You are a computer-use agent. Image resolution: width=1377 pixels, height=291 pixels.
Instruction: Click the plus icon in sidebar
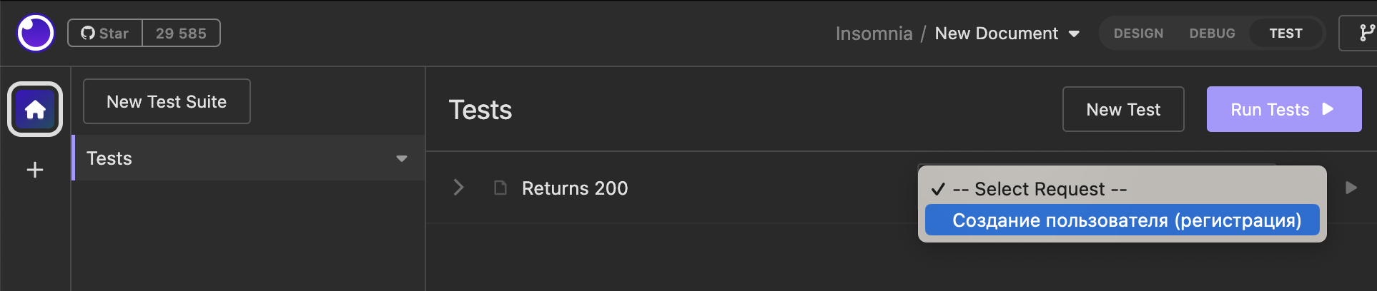click(x=35, y=170)
